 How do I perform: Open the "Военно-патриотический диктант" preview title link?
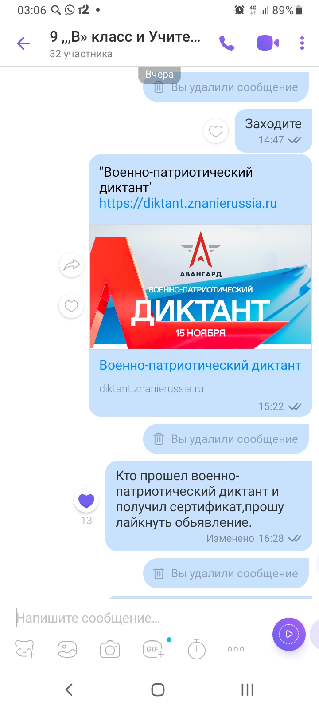200,365
